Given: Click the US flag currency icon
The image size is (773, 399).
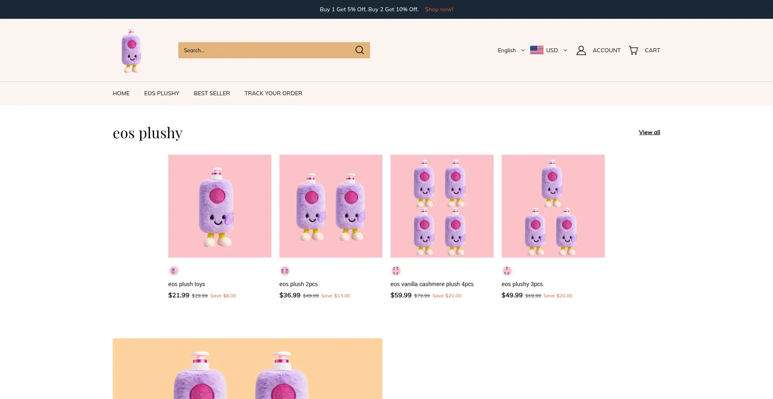Looking at the screenshot, I should tap(537, 50).
